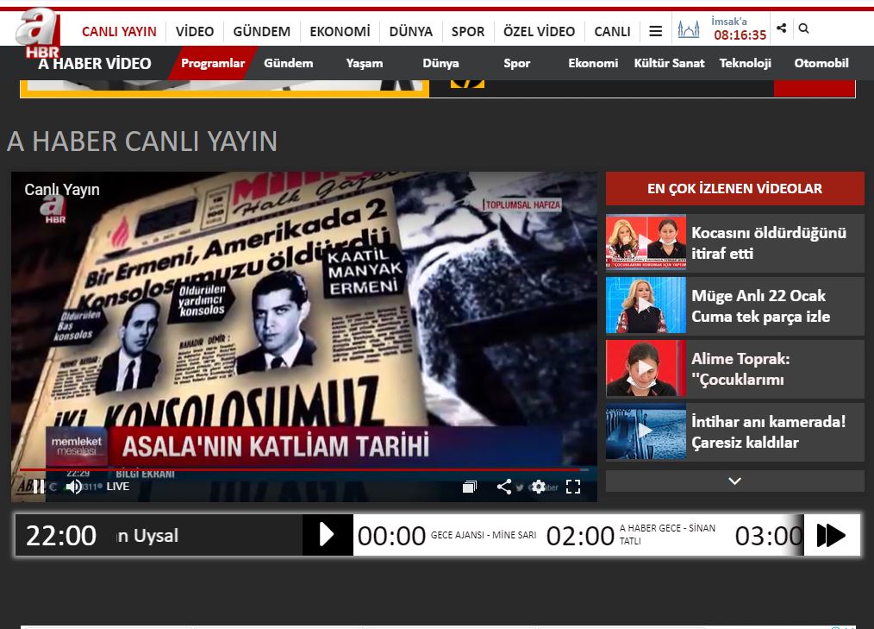Viewport: 874px width, 629px height.
Task: Open DÜNYA in the top navigation
Action: click(x=411, y=32)
